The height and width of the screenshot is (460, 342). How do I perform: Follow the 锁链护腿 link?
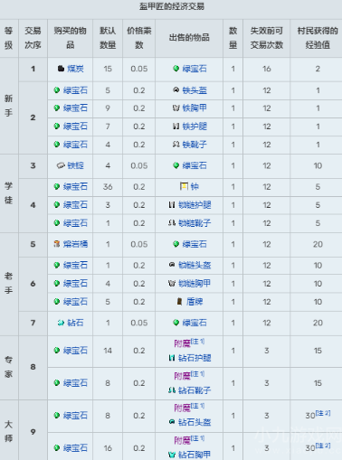coord(195,205)
